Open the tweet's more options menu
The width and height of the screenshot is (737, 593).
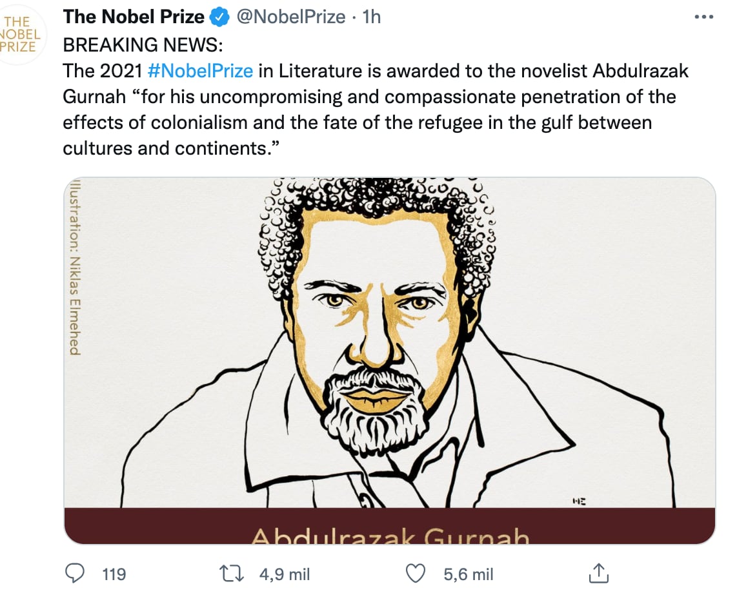703,17
